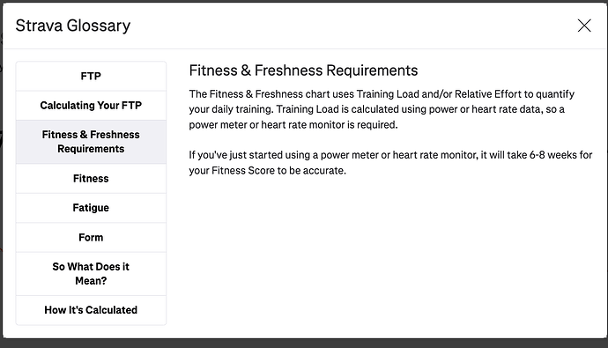608x348 pixels.
Task: Show the Fatigue definition
Action: pyautogui.click(x=91, y=208)
